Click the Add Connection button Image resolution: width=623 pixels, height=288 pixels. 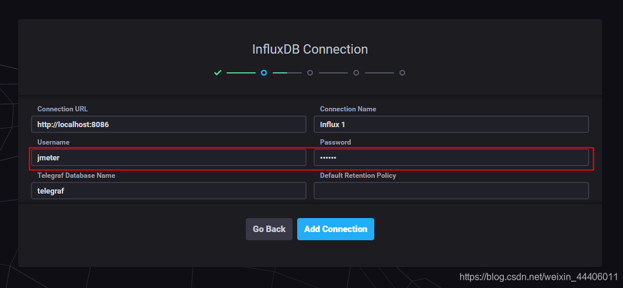[336, 229]
